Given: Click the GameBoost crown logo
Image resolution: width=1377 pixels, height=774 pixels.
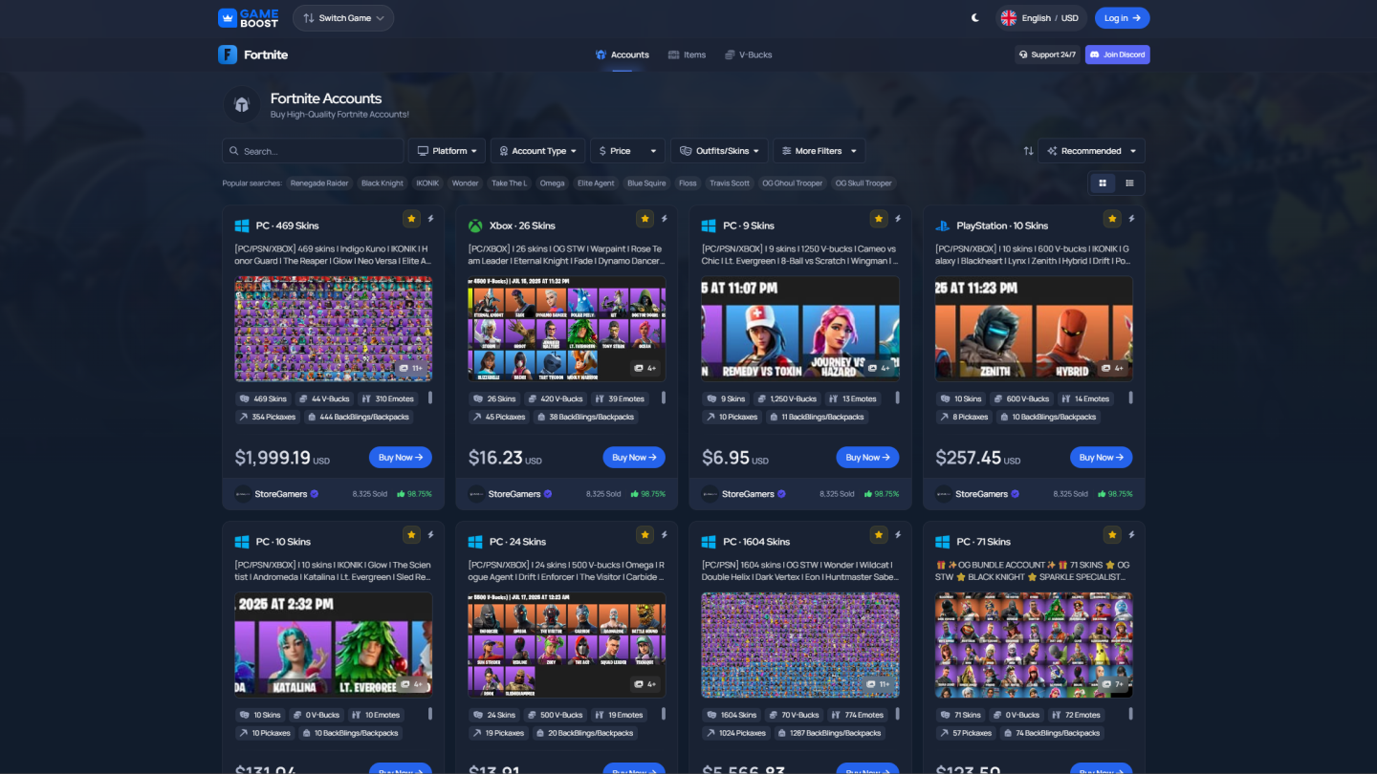Looking at the screenshot, I should [248, 18].
